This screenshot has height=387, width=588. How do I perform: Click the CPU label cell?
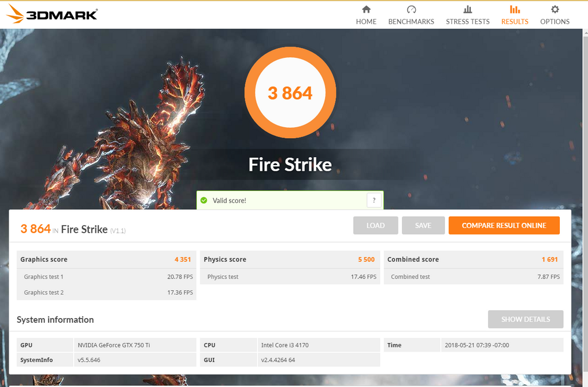pos(229,345)
